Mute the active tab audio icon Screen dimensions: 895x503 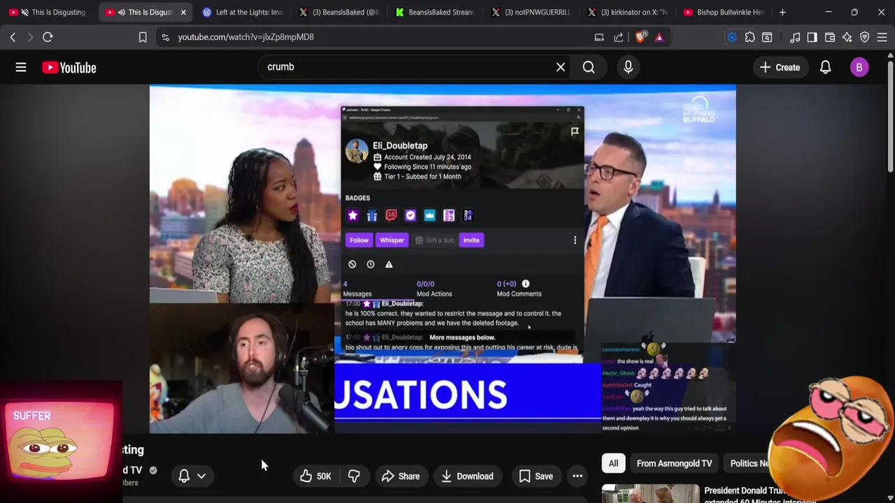[x=121, y=12]
